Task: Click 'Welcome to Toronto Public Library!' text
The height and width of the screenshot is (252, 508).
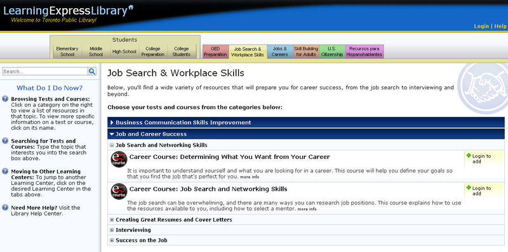Action: coord(53,20)
